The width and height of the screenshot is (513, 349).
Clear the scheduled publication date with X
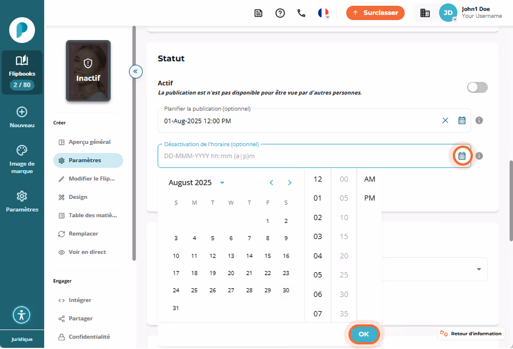tap(445, 120)
